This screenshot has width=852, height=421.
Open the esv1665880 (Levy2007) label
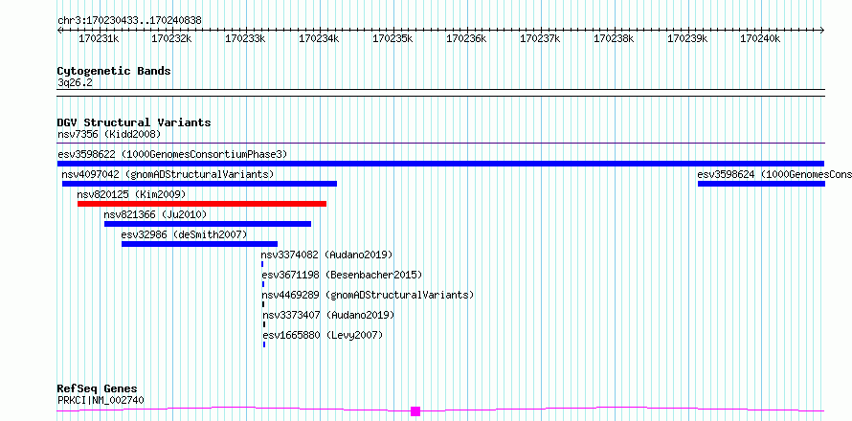click(323, 335)
